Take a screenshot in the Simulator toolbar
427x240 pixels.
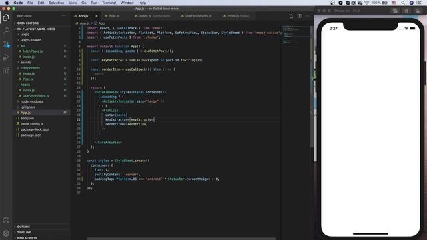coord(395,11)
